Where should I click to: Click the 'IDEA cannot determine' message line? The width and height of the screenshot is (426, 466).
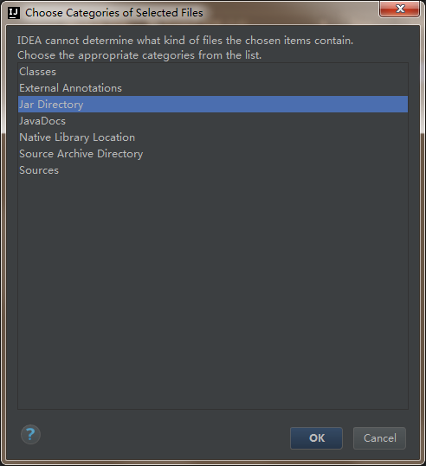(185, 41)
